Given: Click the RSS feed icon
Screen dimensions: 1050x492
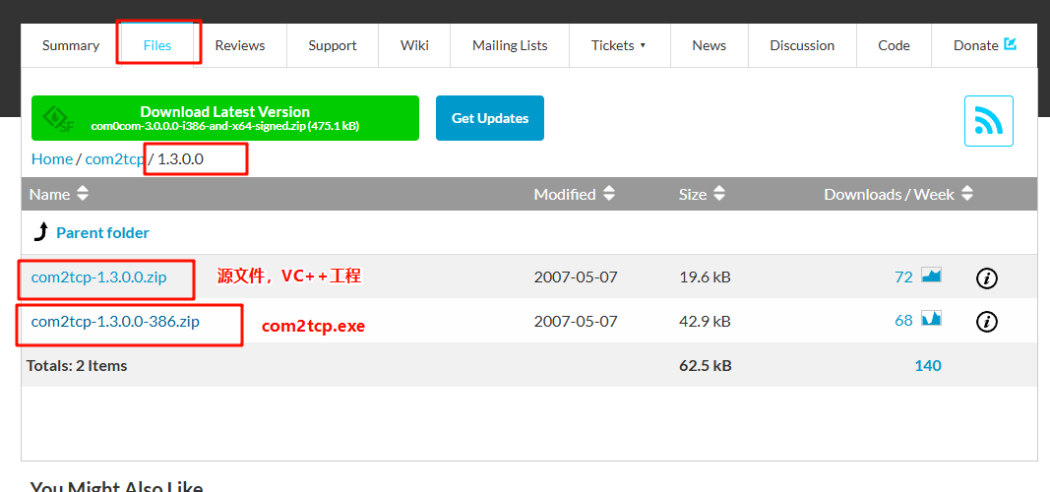Looking at the screenshot, I should pyautogui.click(x=988, y=121).
